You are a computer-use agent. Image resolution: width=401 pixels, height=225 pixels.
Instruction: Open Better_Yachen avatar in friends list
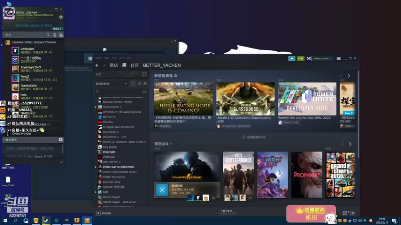tap(9, 13)
